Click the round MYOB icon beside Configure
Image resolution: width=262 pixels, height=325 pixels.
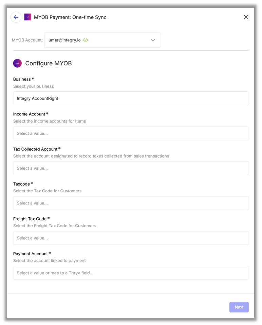pos(17,63)
